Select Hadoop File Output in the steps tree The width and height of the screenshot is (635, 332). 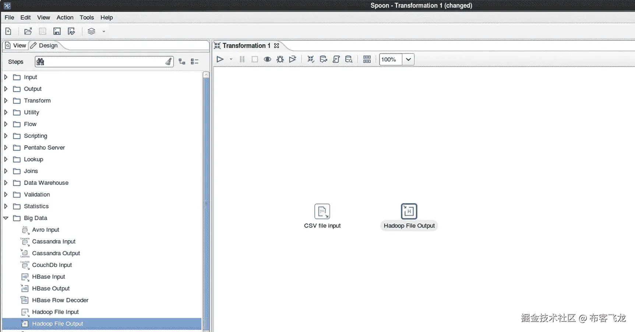[102, 324]
